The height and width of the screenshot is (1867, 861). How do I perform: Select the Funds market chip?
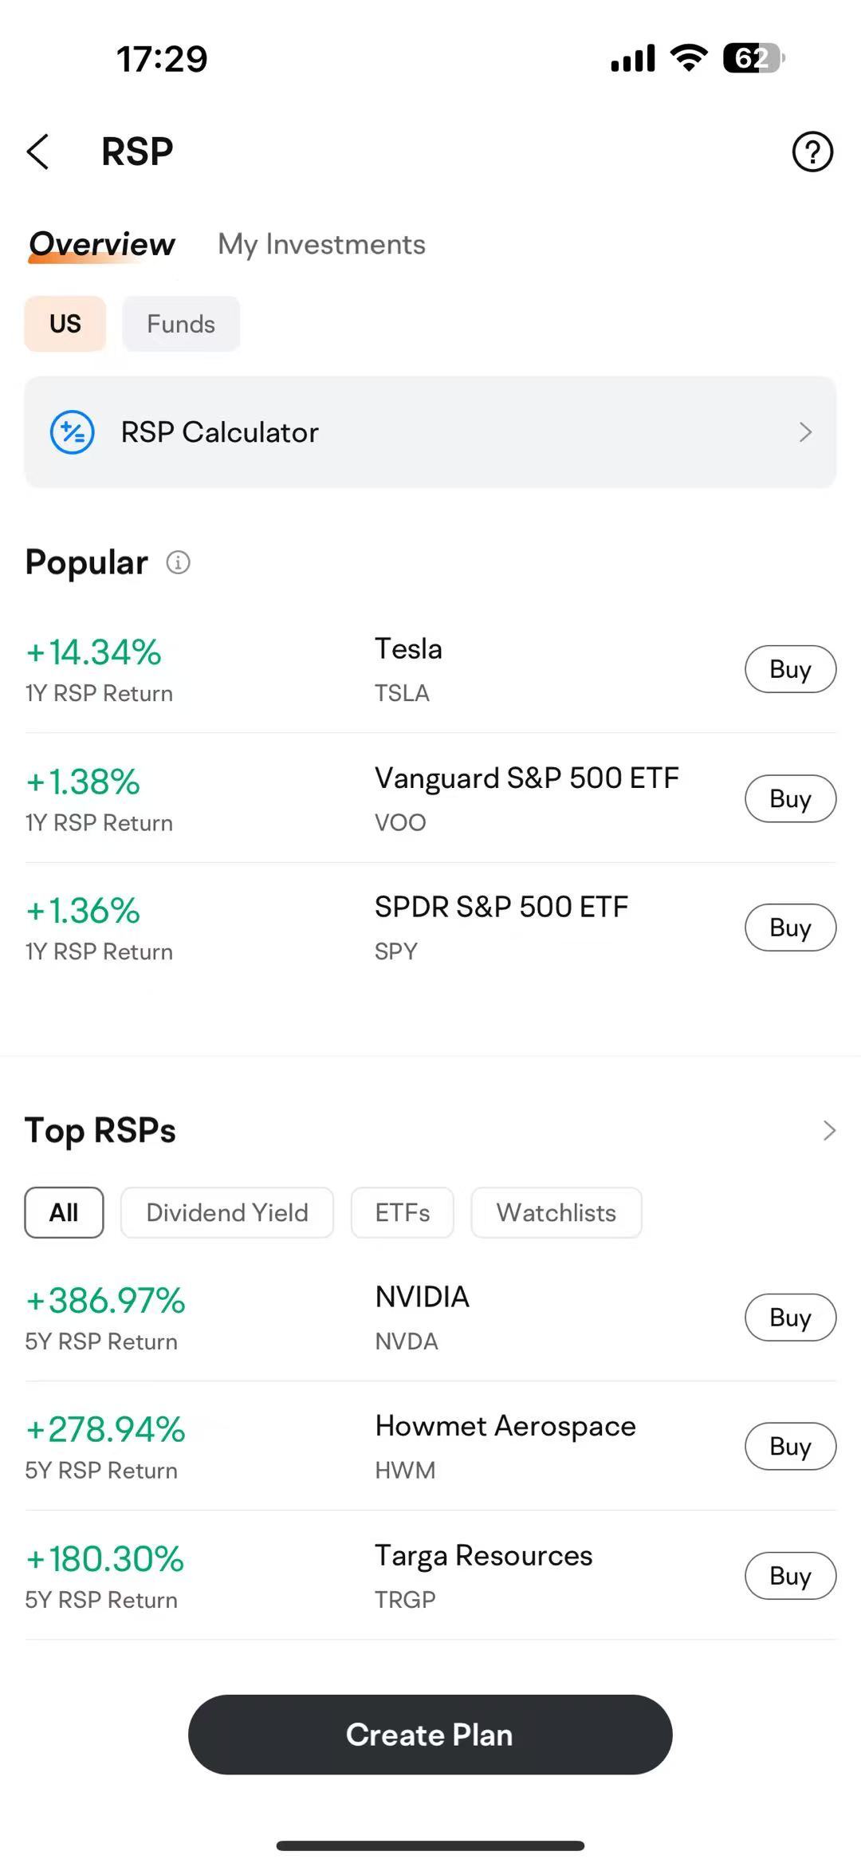pyautogui.click(x=181, y=324)
